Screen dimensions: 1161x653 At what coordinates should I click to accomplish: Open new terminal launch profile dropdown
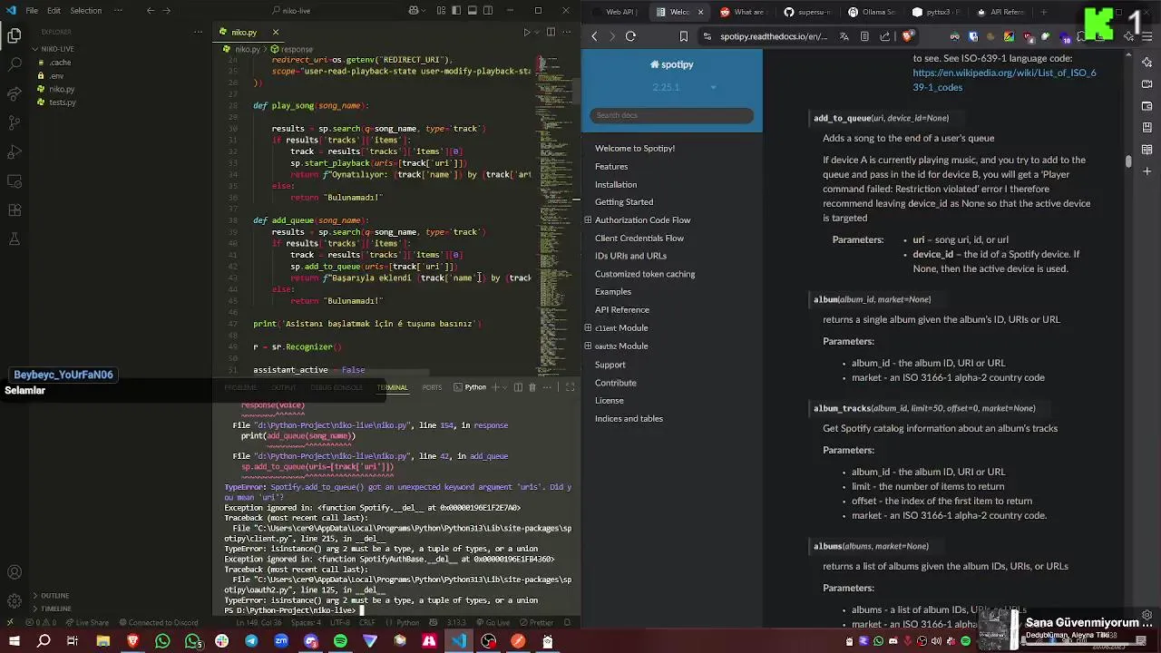pyautogui.click(x=504, y=387)
